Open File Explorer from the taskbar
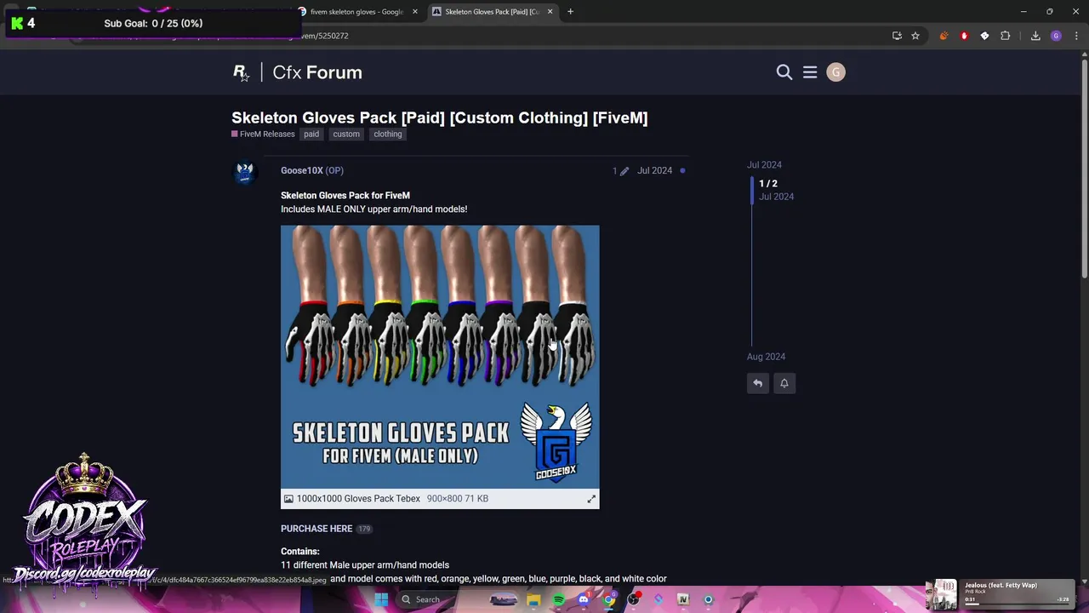The height and width of the screenshot is (613, 1089). [533, 599]
